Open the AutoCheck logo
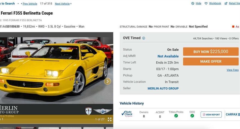This screenshot has height=129, width=240. point(127,114)
